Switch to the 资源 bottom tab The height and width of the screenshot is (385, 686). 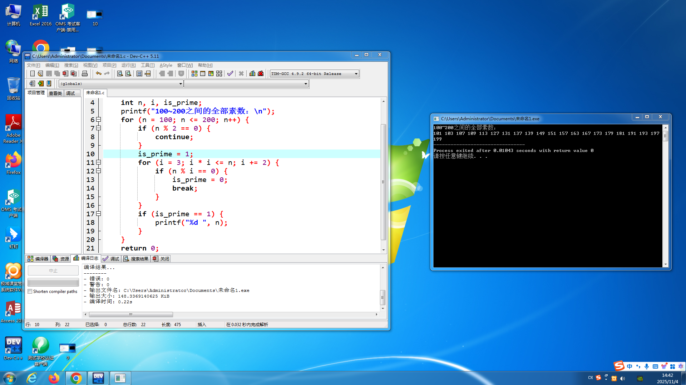click(x=61, y=259)
